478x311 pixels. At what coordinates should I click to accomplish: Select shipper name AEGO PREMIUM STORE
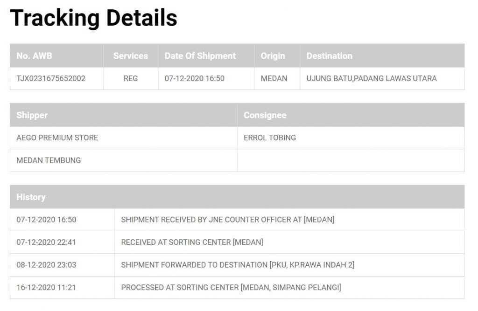[57, 138]
